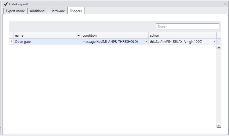Open the Hardware tab
229x136 pixels.
pos(57,11)
